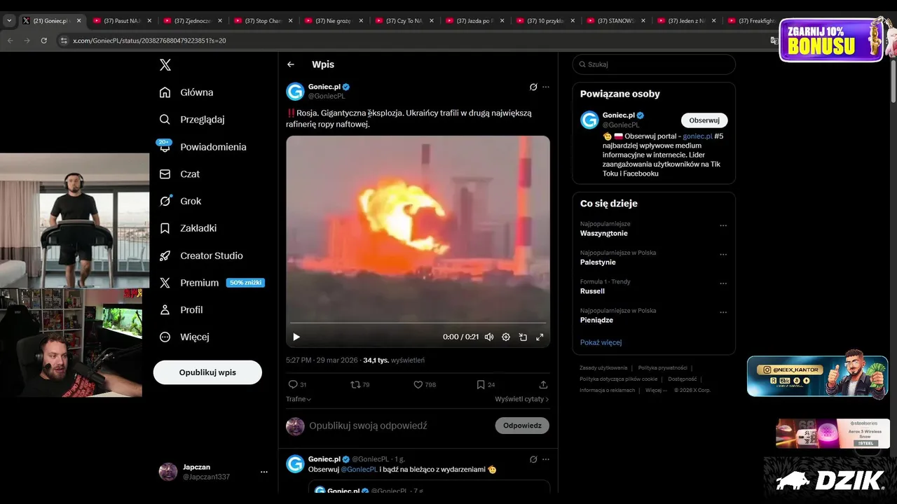The height and width of the screenshot is (504, 897).
Task: Expand the Trafne replies sort dropdown
Action: (299, 399)
